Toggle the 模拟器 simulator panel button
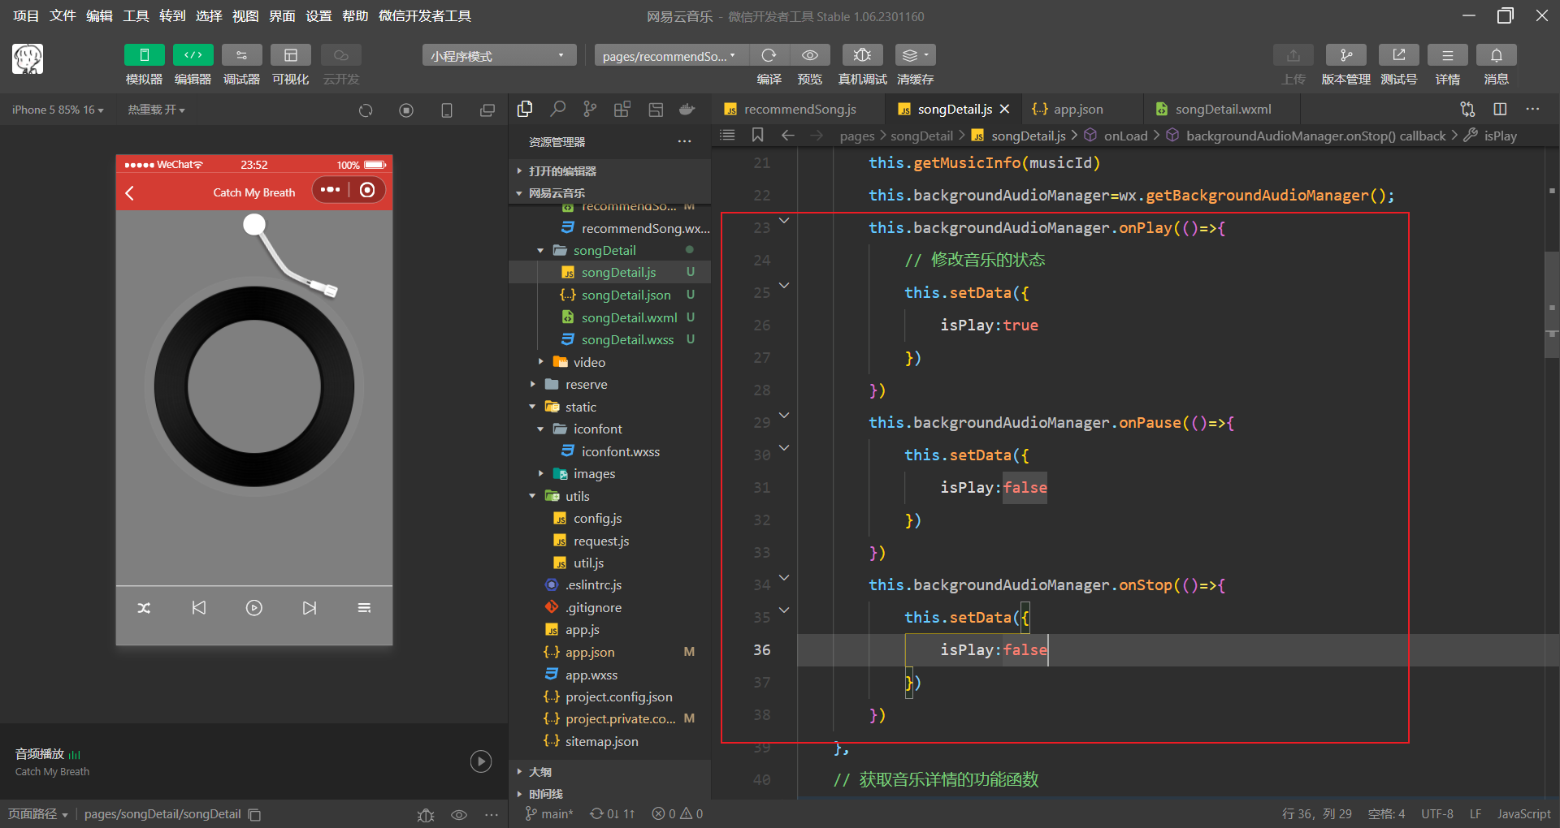This screenshot has height=828, width=1560. pyautogui.click(x=144, y=55)
